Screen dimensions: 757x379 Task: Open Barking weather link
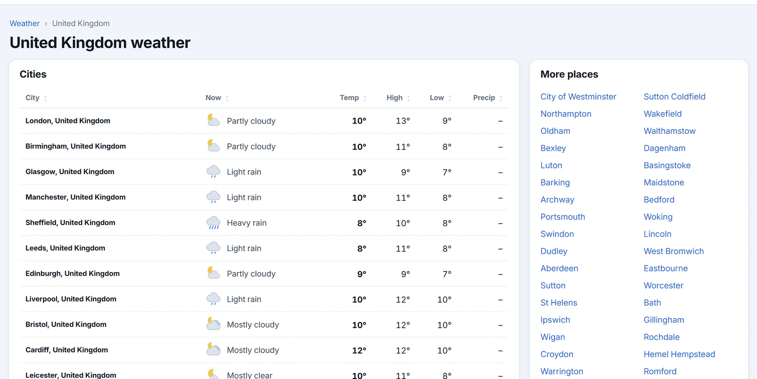click(x=555, y=183)
